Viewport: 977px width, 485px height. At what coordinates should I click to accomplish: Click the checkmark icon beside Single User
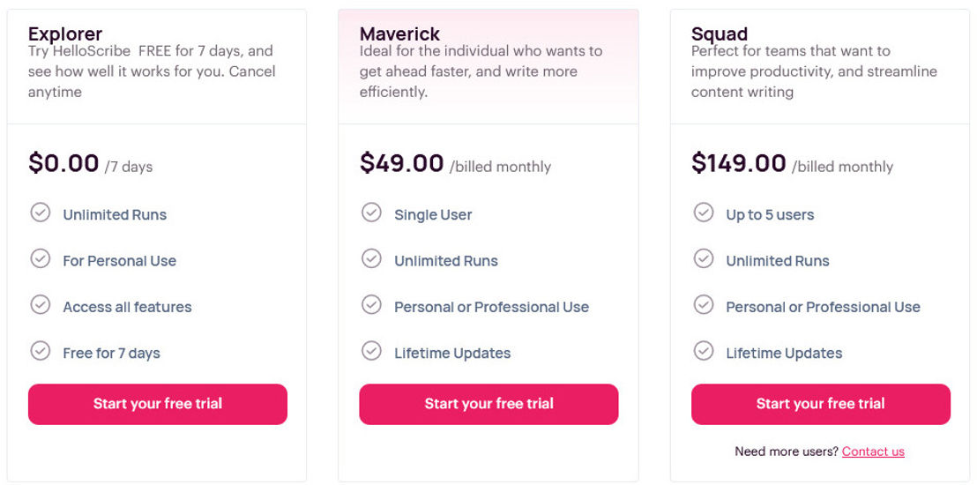[372, 213]
